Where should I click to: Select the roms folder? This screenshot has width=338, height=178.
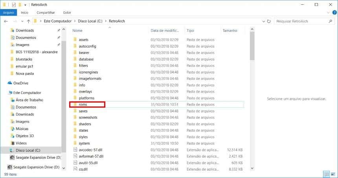(83, 105)
